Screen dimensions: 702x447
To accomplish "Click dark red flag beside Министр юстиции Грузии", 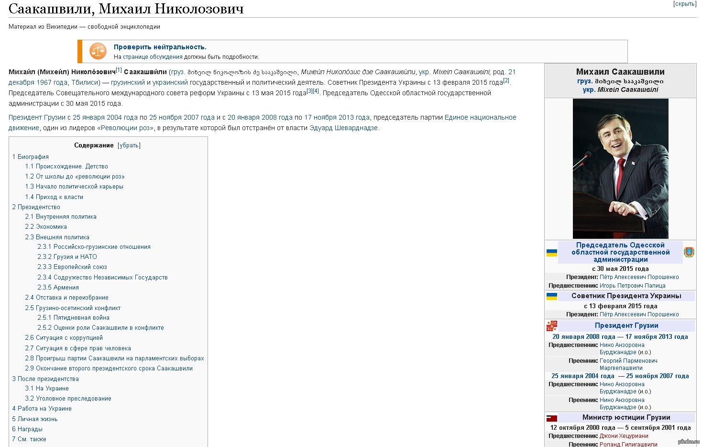I will [551, 418].
